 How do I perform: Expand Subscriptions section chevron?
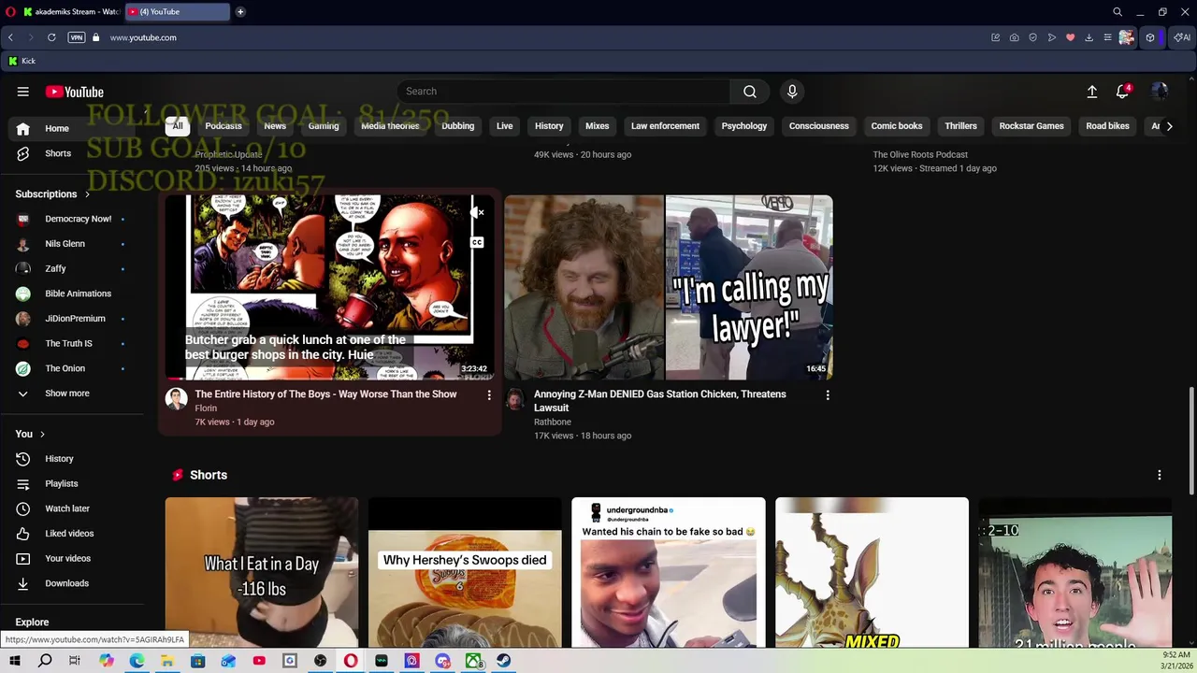pyautogui.click(x=87, y=194)
